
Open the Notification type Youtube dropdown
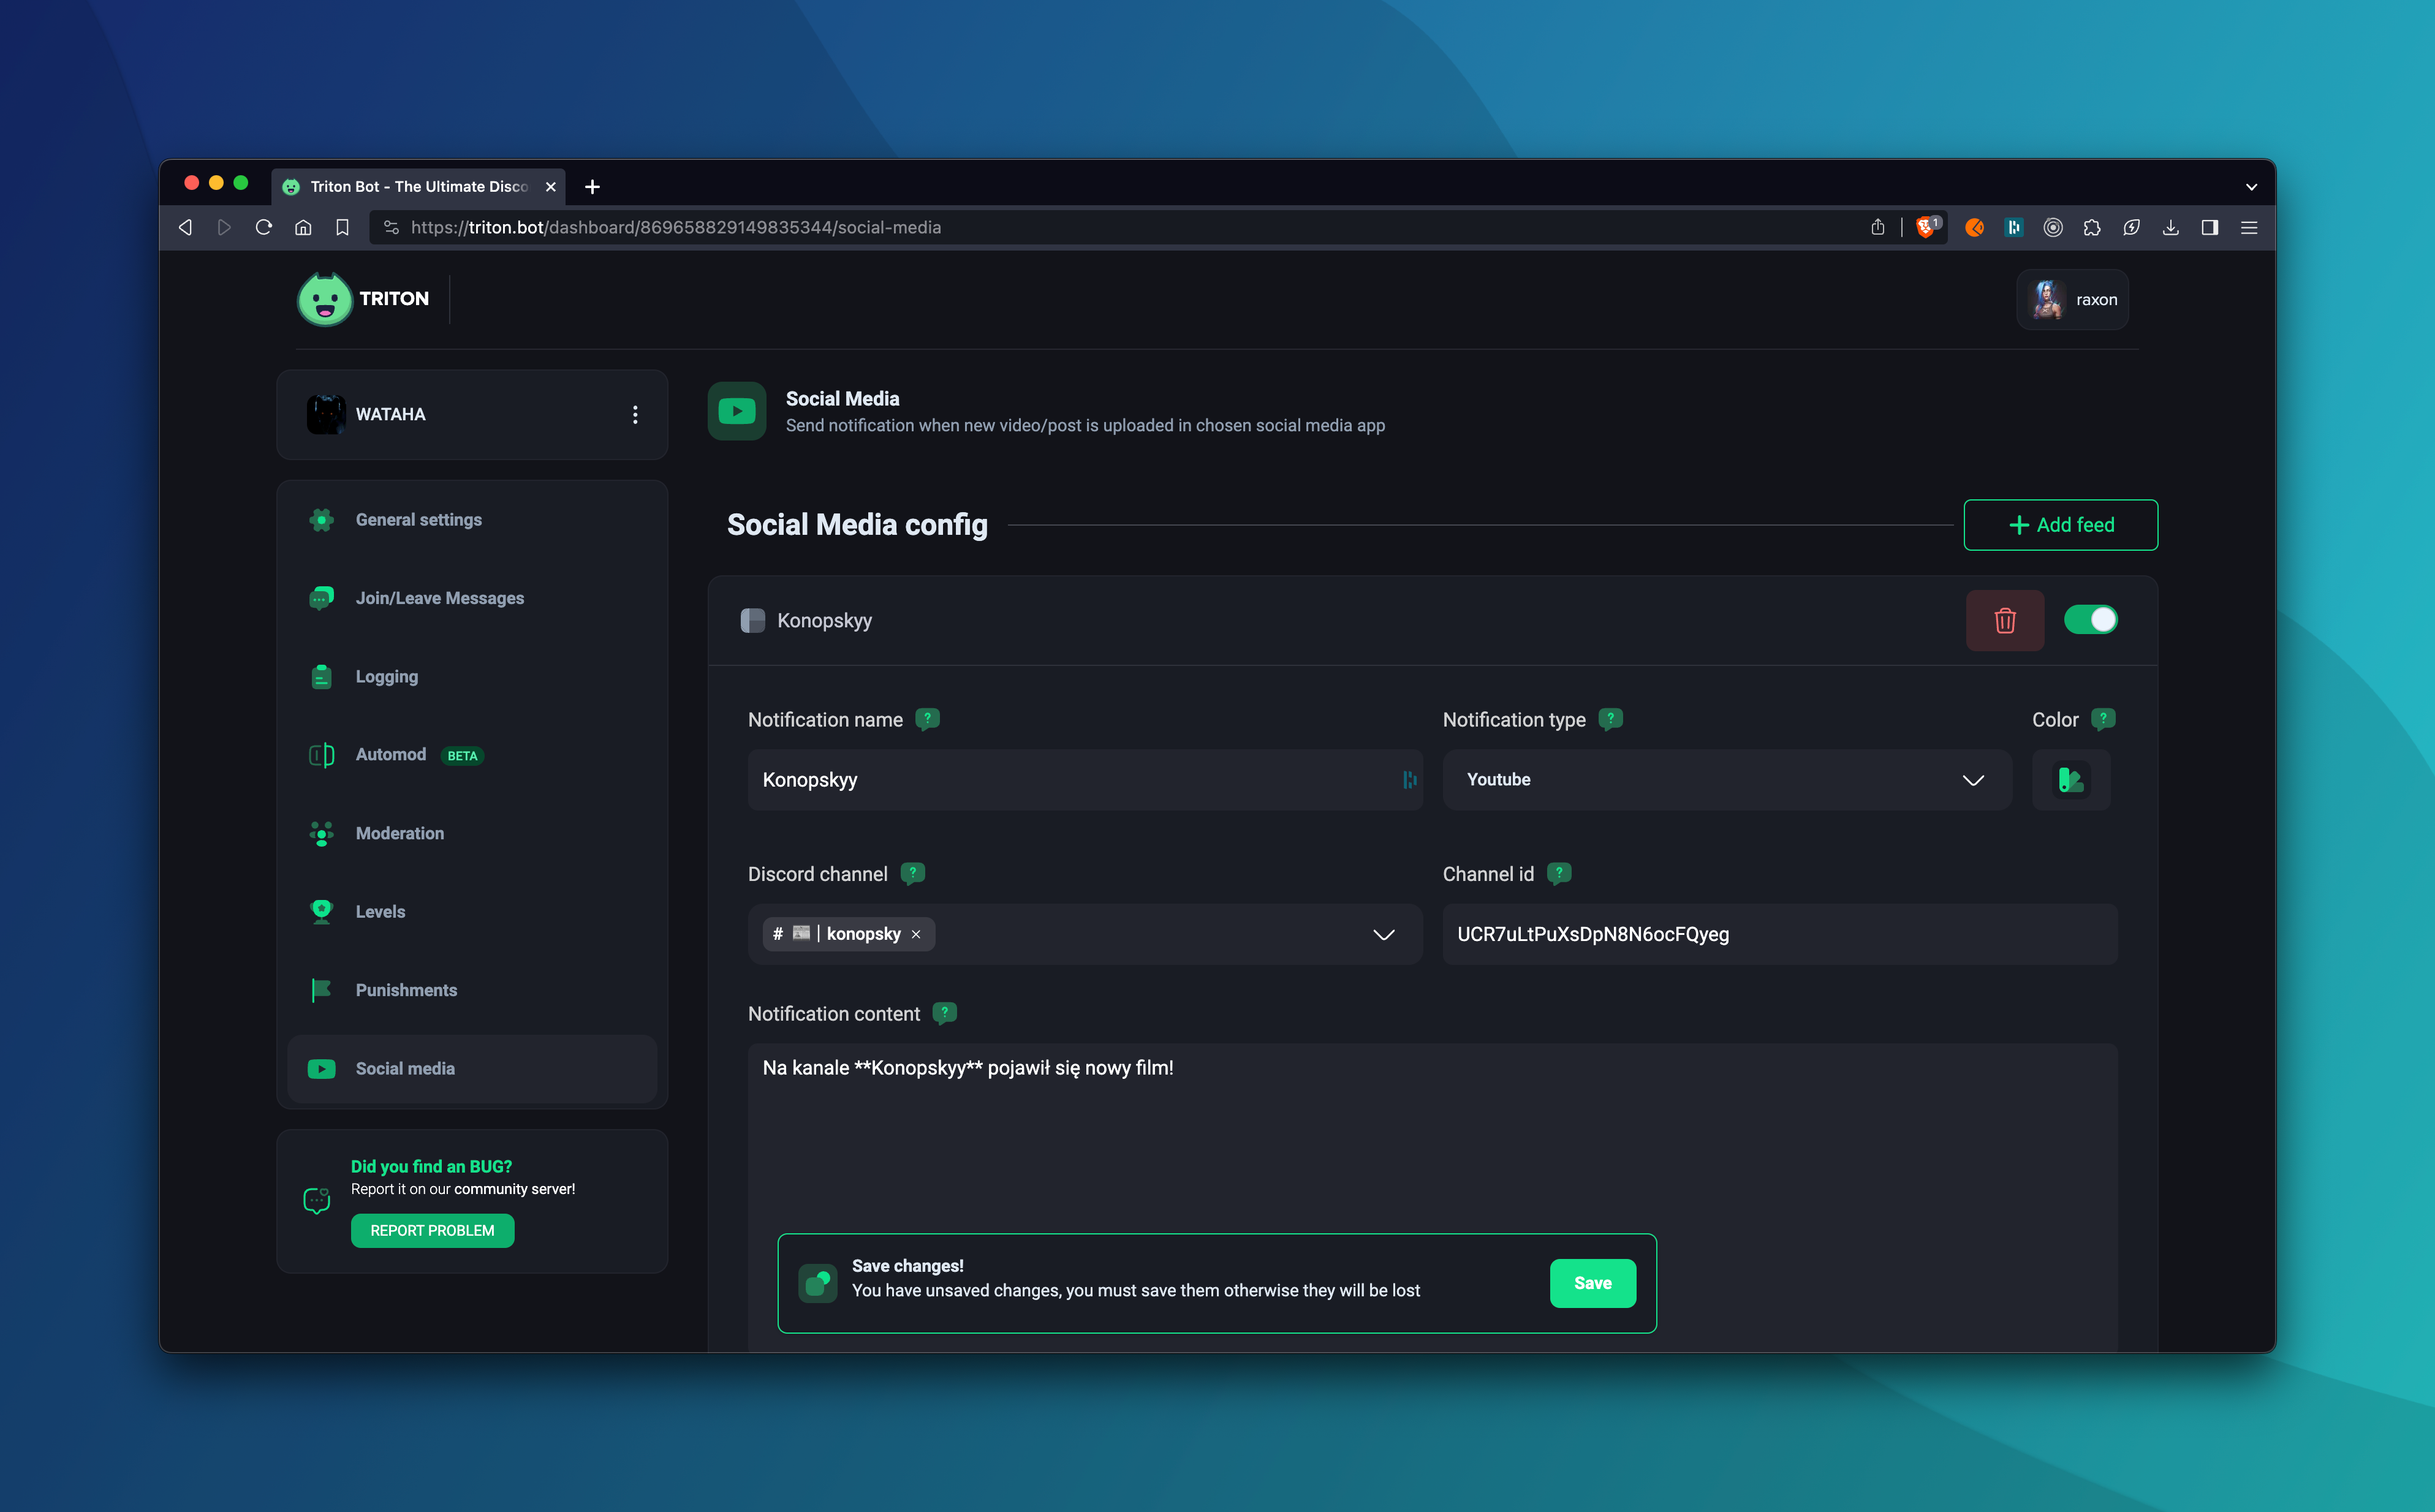(1726, 780)
